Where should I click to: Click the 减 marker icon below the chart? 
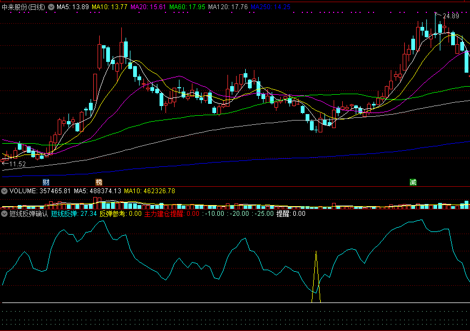click(413, 182)
